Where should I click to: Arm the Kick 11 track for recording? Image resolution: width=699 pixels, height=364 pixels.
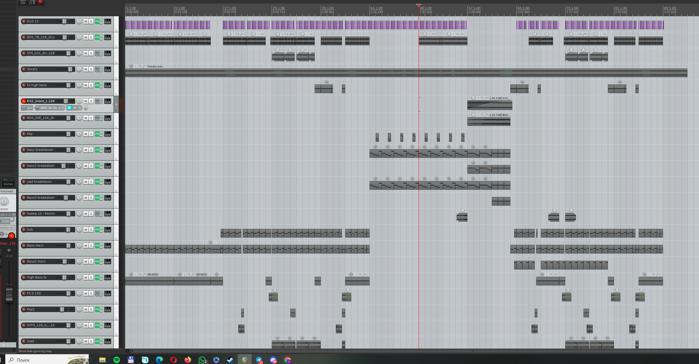click(24, 21)
